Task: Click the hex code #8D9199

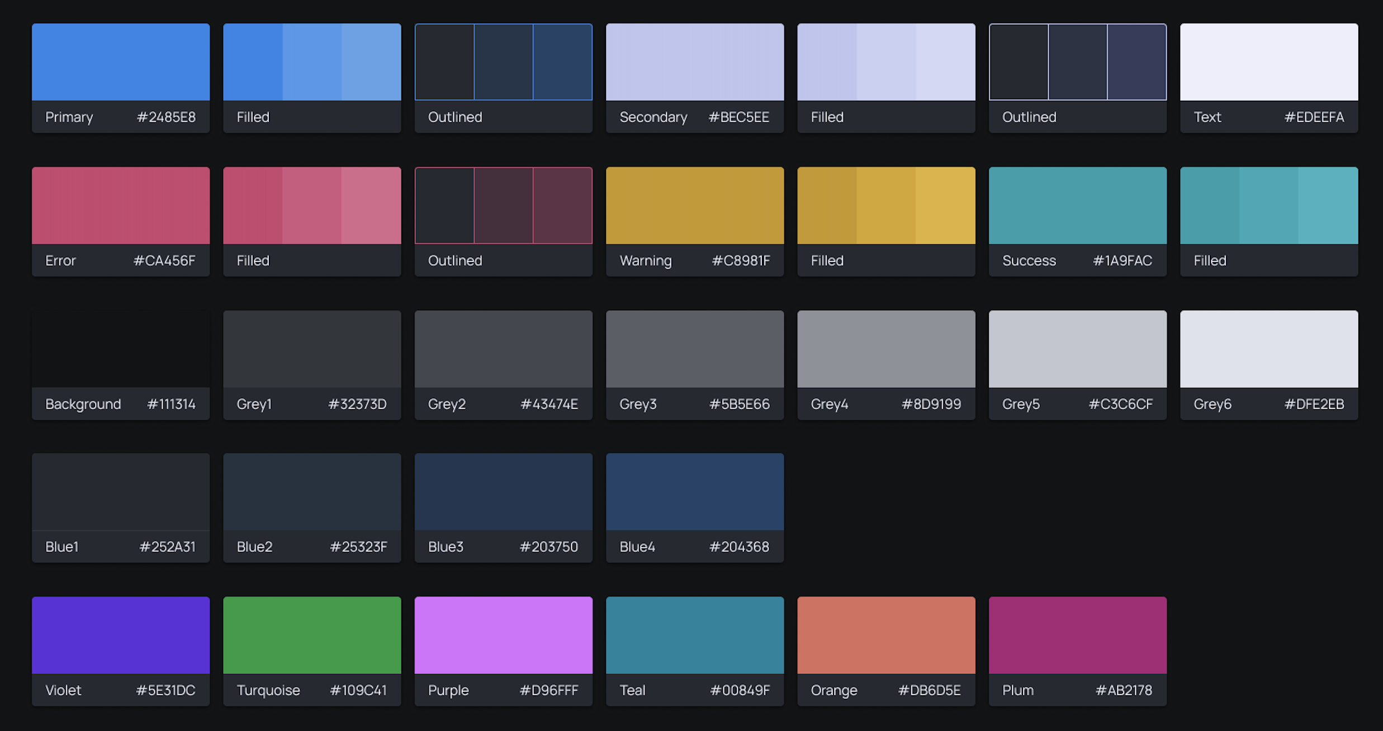Action: pos(931,404)
